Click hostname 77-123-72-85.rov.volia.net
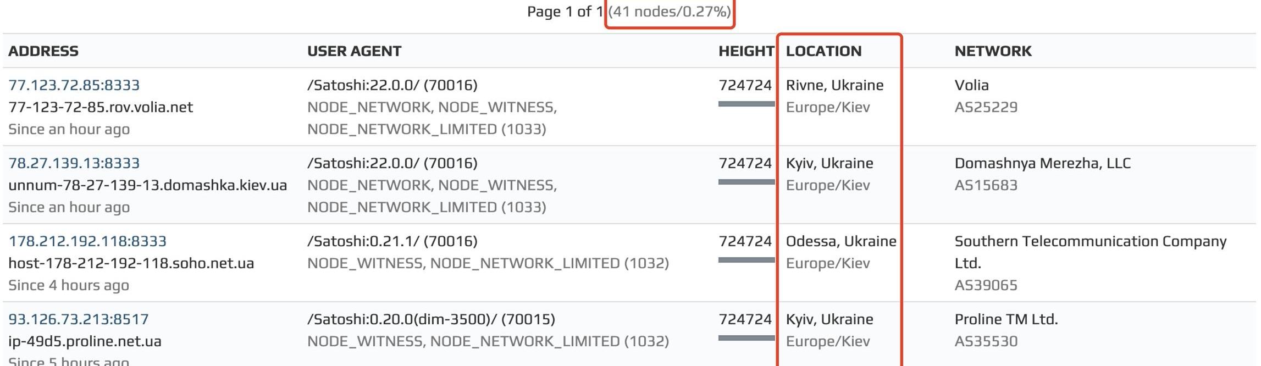This screenshot has height=366, width=1261. tap(101, 107)
